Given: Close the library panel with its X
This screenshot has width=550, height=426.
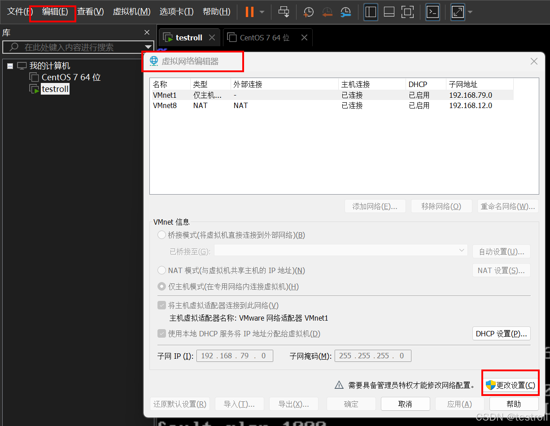Looking at the screenshot, I should click(147, 32).
